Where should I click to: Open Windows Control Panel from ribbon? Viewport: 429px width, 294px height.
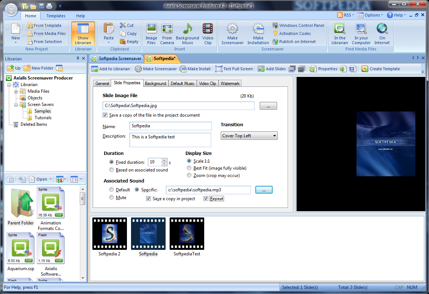tap(298, 25)
